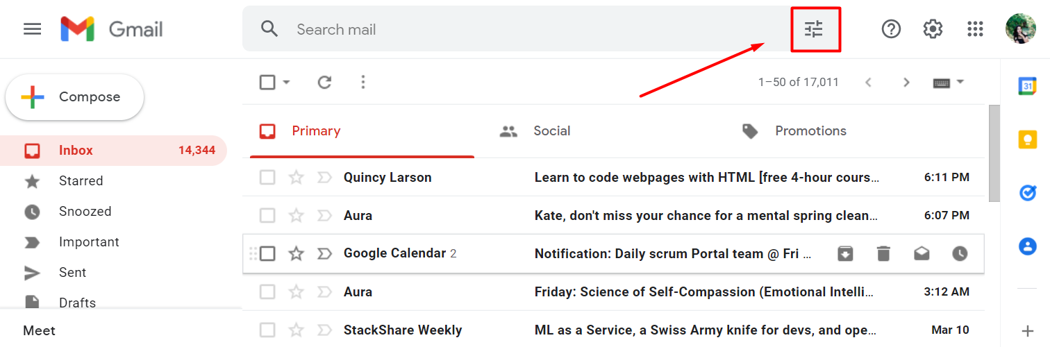Open the Inbox folder
1050x347 pixels.
114,151
